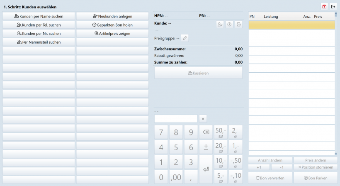Screen dimensions: 340x186
Task: Open the customer info icon
Action: [x=229, y=24]
